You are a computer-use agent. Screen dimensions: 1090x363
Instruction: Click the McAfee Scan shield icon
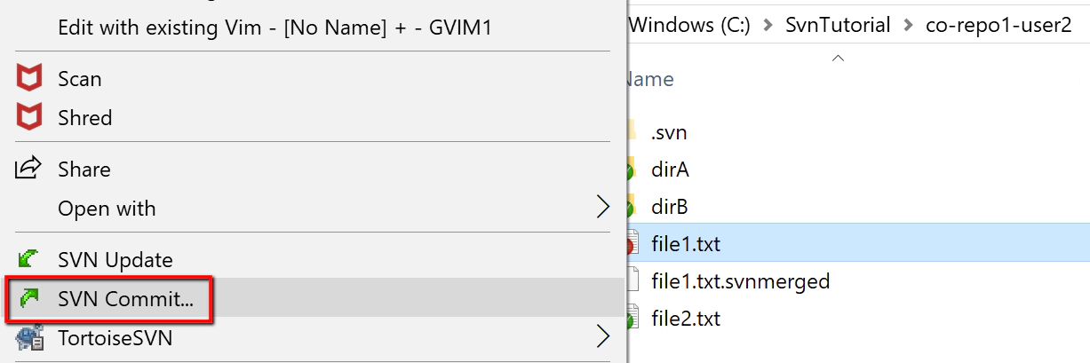(30, 79)
